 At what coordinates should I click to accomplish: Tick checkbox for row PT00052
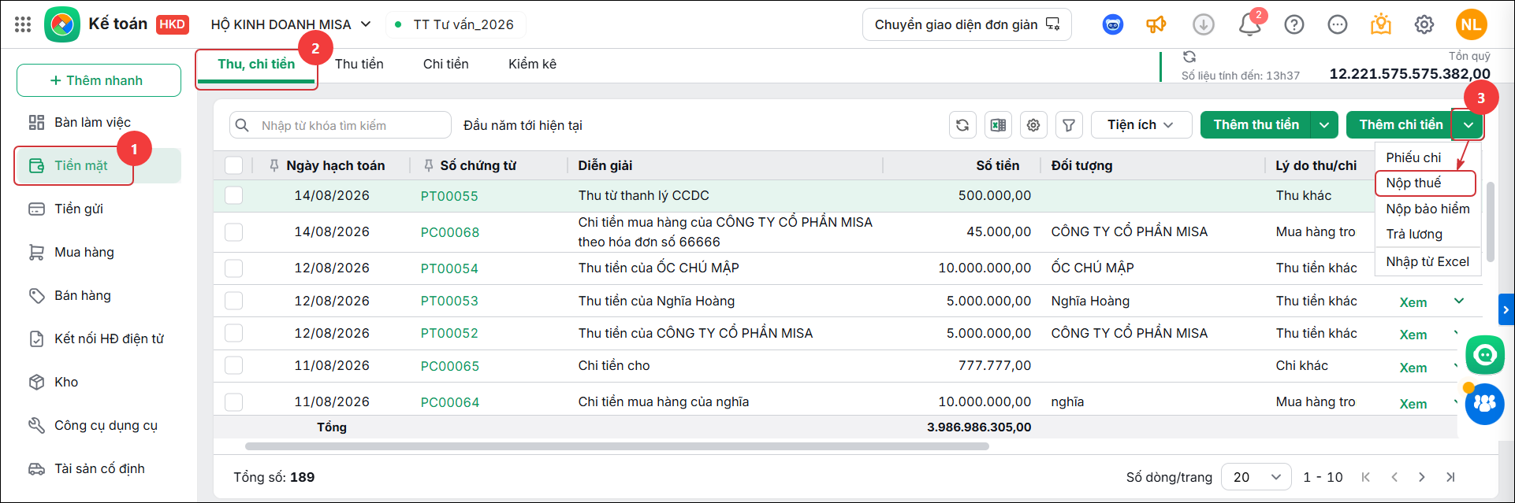coord(234,333)
